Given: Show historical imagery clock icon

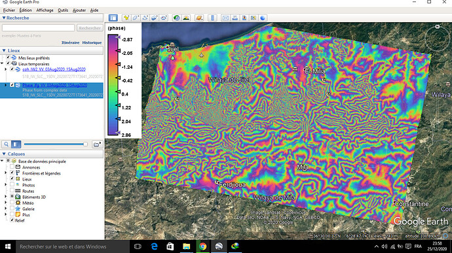Looking at the screenshot, I should pyautogui.click(x=176, y=18).
